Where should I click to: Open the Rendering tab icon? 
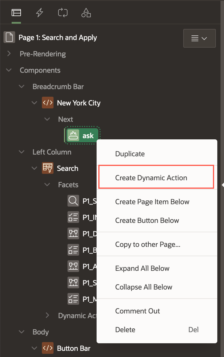coord(16,13)
